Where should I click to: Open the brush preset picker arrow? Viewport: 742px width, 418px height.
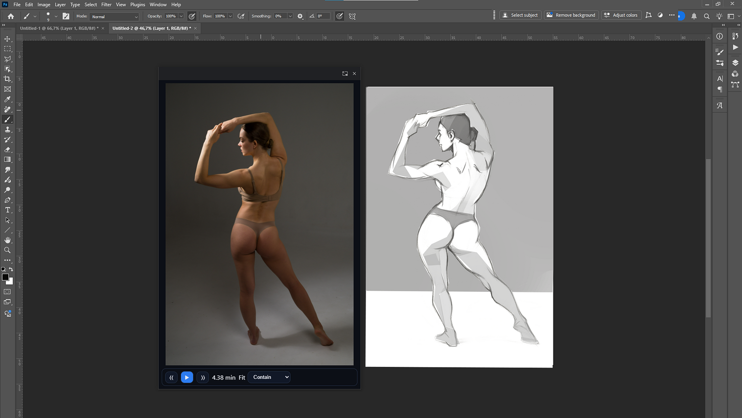[x=56, y=16]
